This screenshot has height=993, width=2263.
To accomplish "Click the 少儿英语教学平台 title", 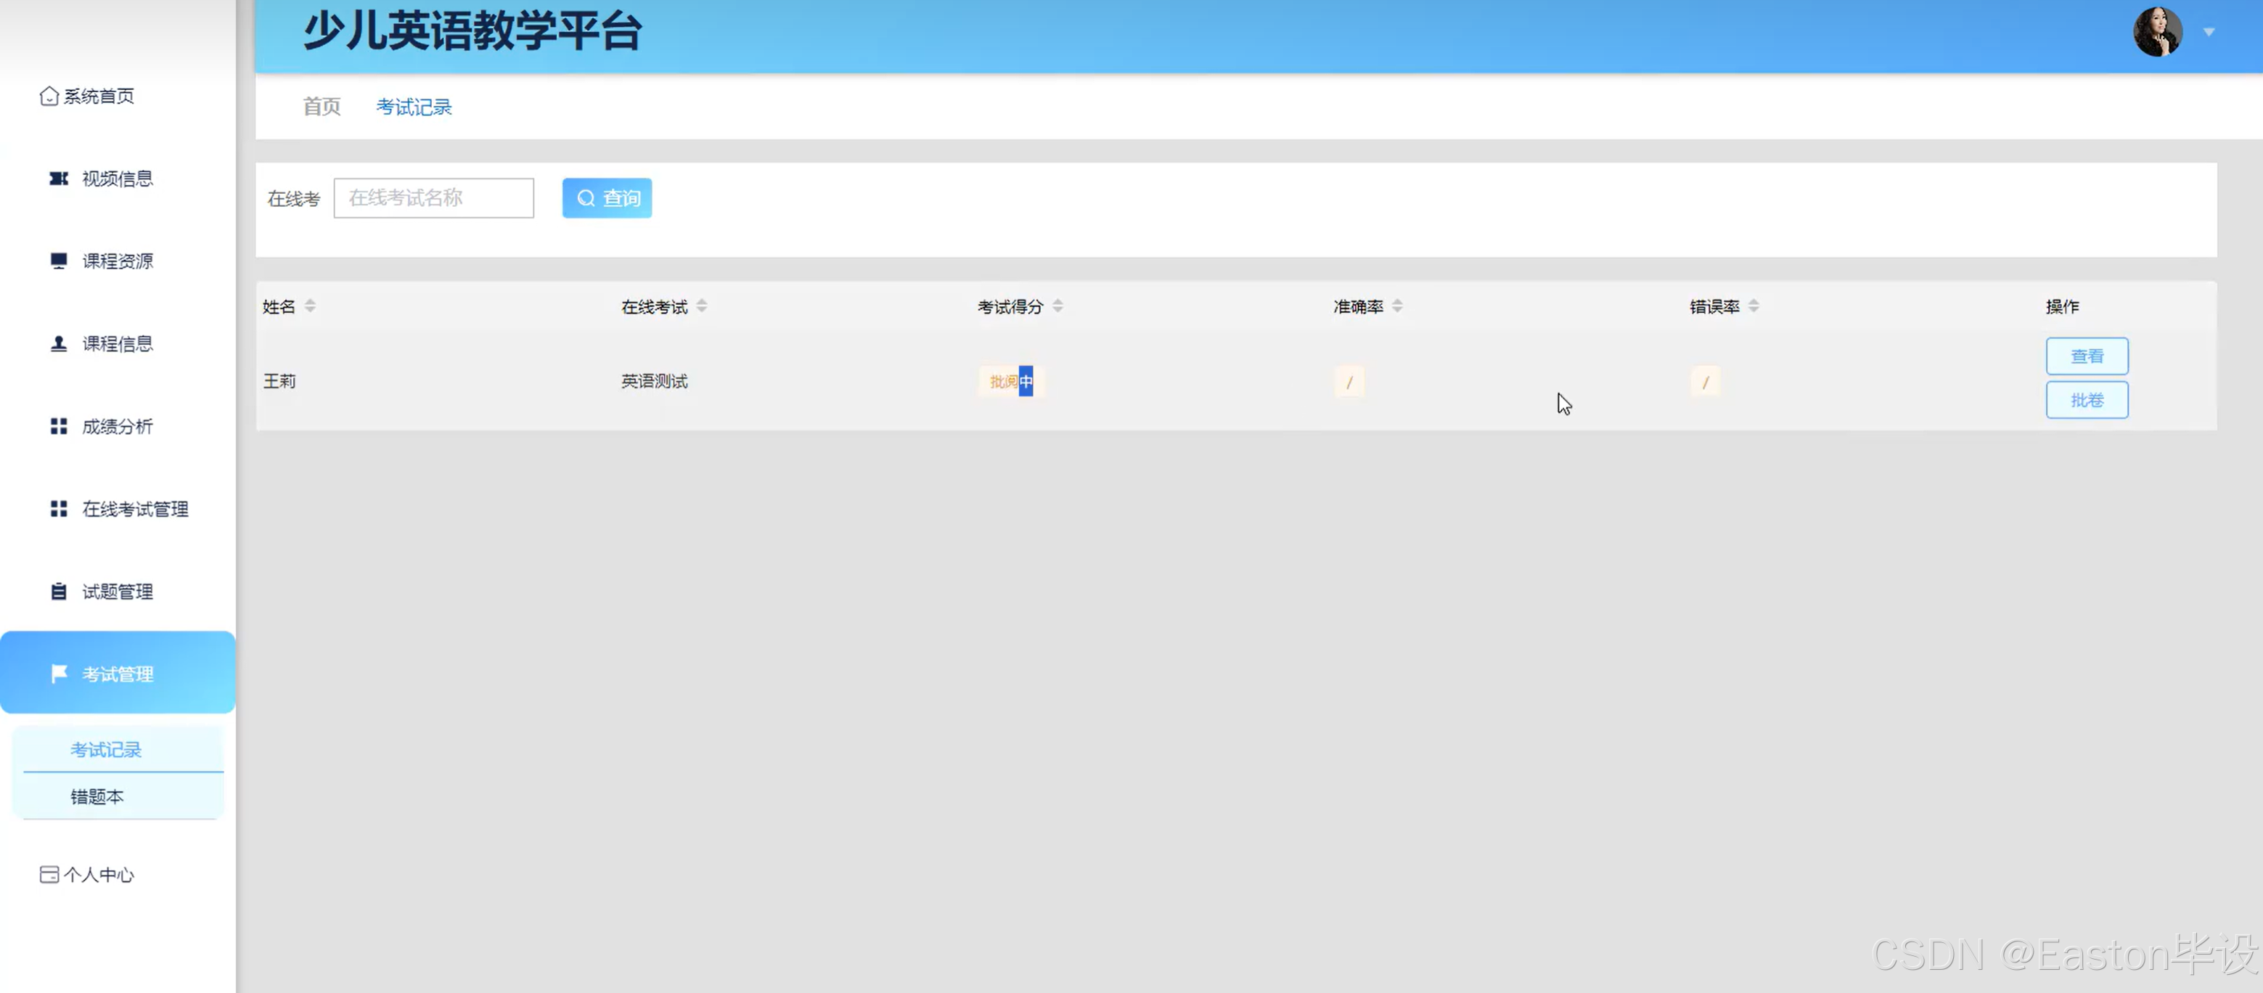I will (472, 30).
